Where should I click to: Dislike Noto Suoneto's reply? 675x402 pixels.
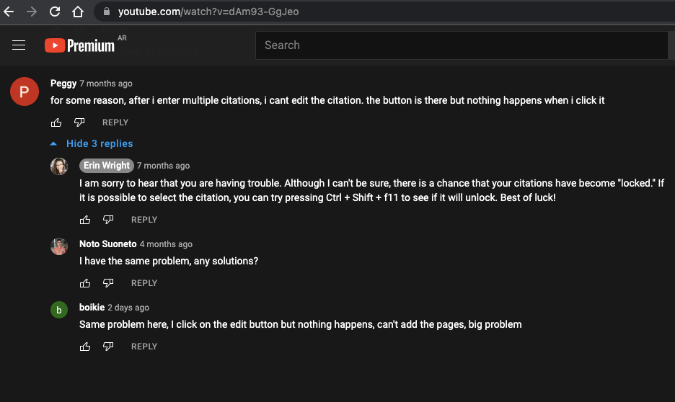[x=108, y=283]
